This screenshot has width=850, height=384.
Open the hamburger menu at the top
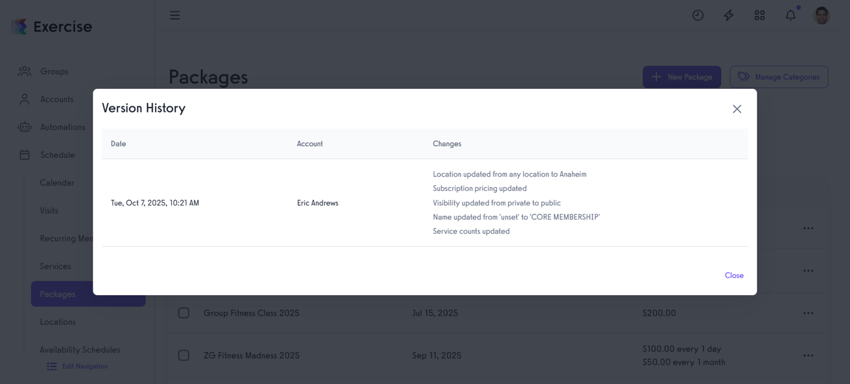(175, 15)
